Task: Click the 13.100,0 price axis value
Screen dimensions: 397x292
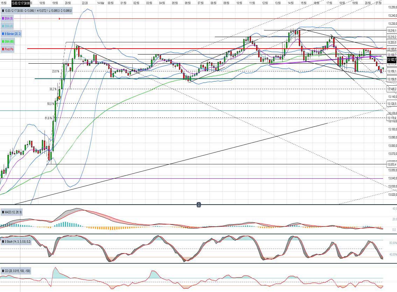Action: point(392,129)
